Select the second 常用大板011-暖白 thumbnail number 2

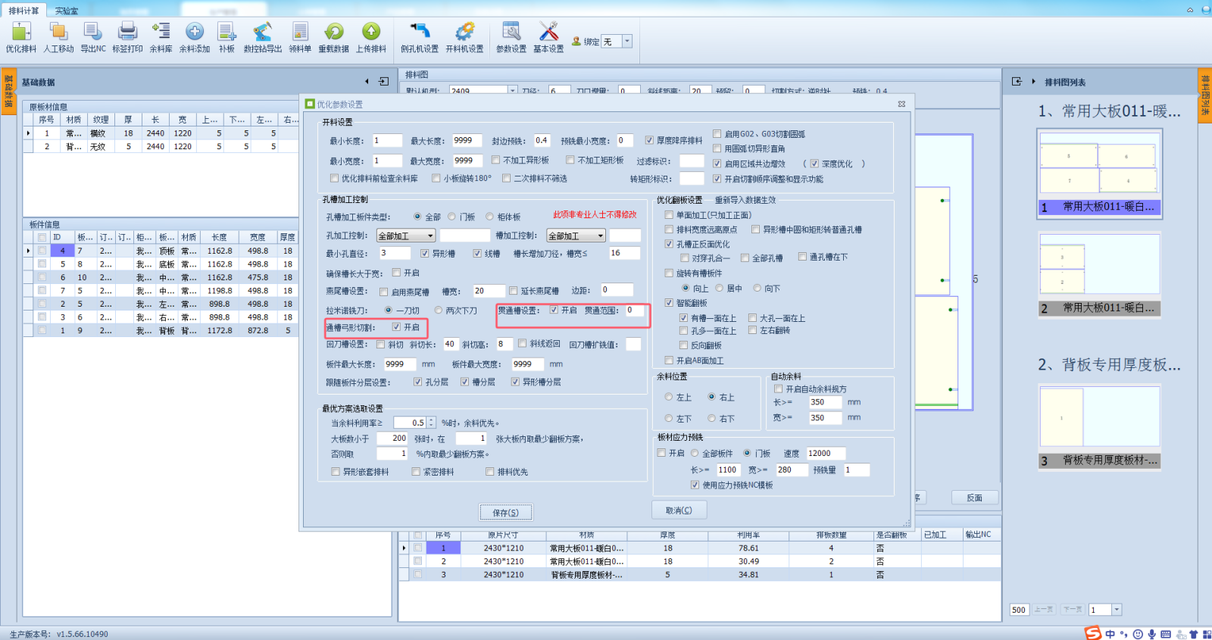[x=1099, y=274]
